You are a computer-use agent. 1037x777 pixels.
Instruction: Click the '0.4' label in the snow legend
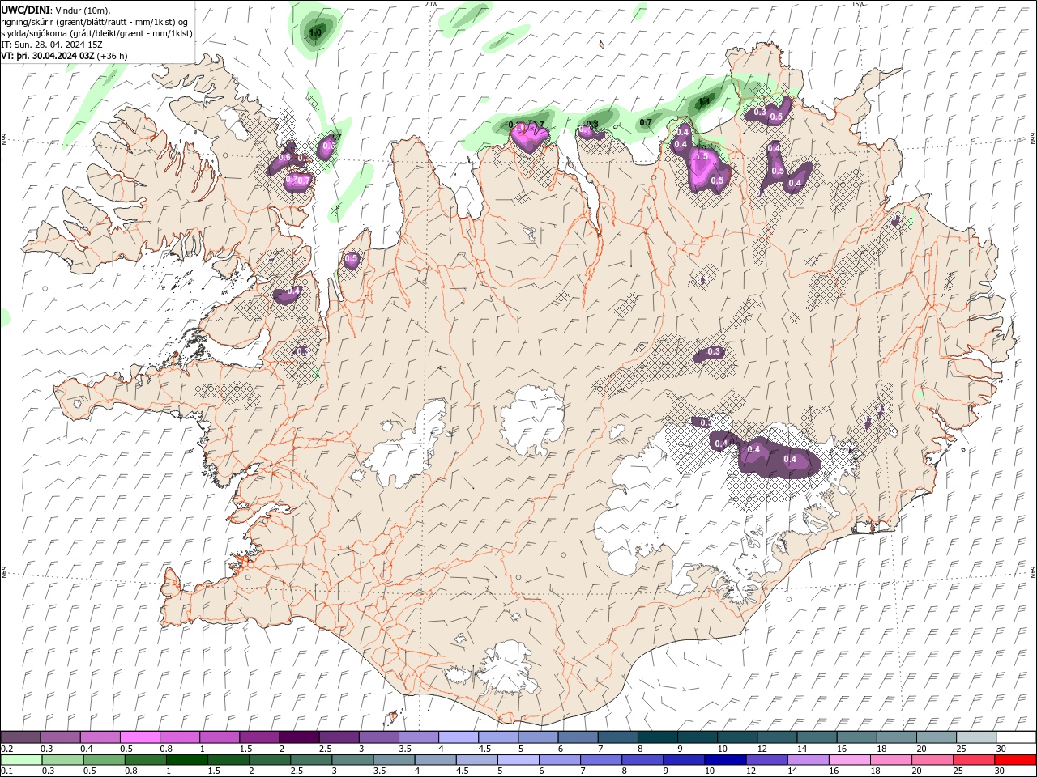(x=87, y=749)
